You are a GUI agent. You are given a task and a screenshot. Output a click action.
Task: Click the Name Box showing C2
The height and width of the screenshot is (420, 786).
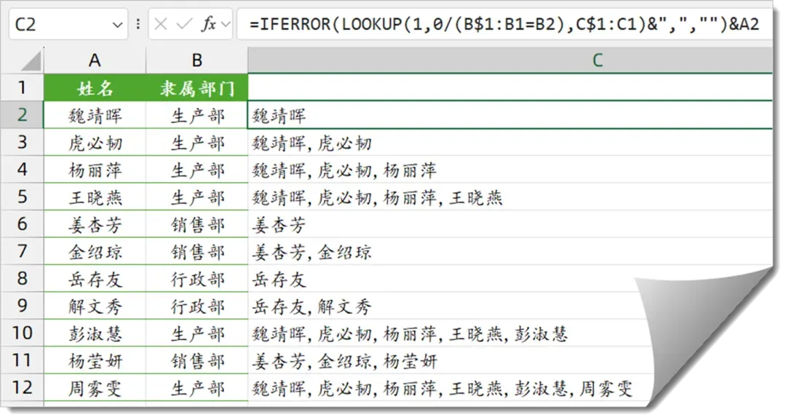pyautogui.click(x=68, y=24)
